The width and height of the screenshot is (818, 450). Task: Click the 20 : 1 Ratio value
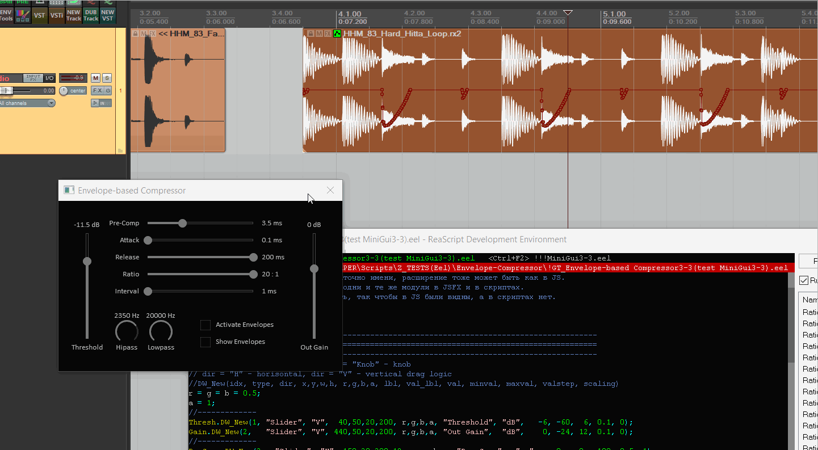270,274
